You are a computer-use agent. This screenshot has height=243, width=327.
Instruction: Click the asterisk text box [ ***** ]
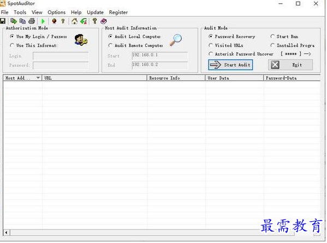(291, 54)
